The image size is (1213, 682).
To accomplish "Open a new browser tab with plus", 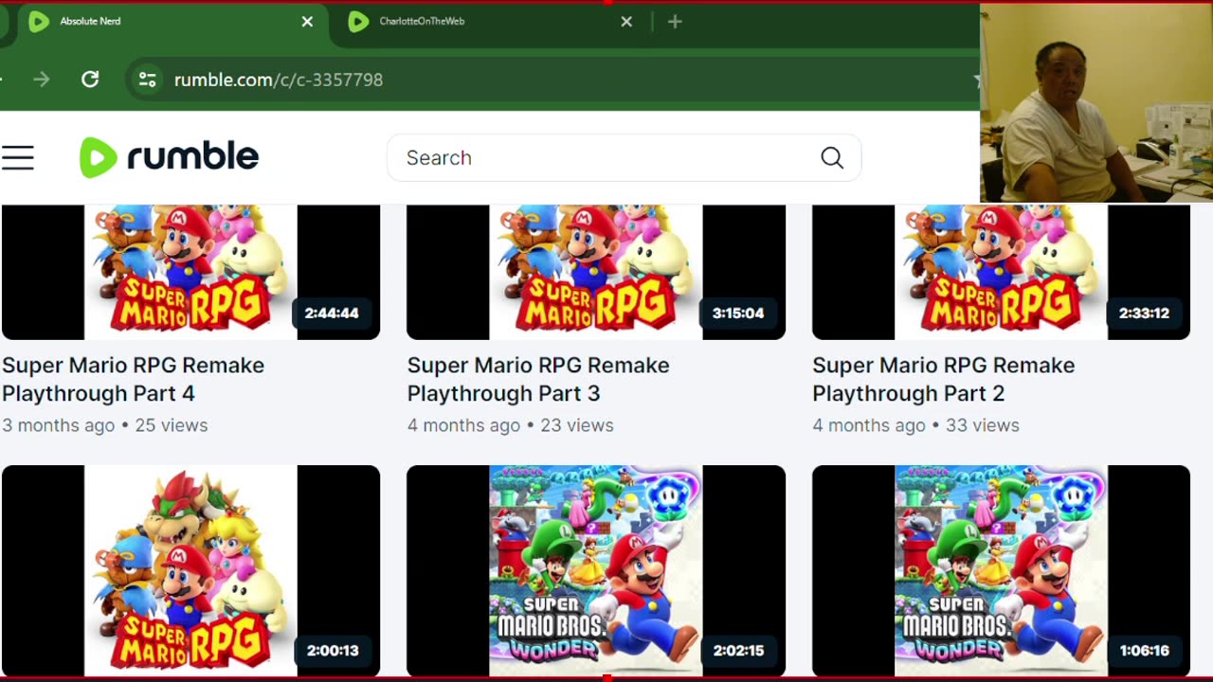I will point(675,21).
